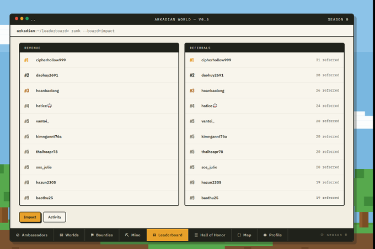
Task: Select sos_julie in Revenue list
Action: tap(99, 167)
